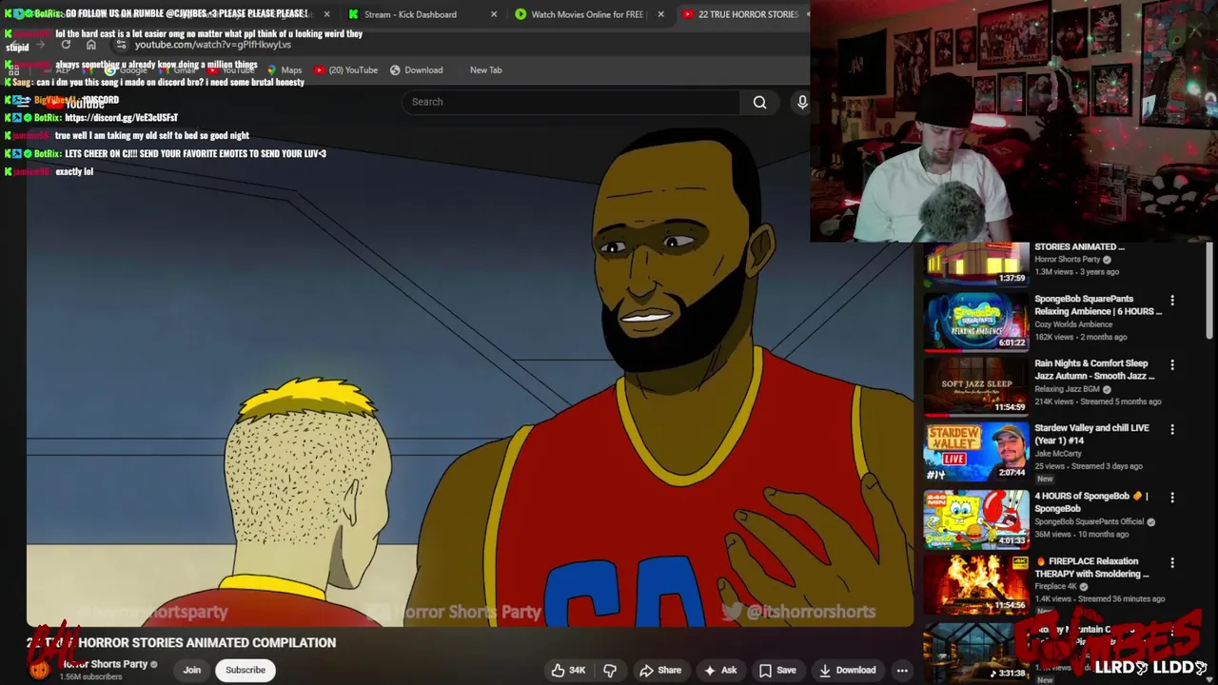This screenshot has width=1218, height=685.
Task: Click the recommendations sidebar scrollbar
Action: 1208,290
